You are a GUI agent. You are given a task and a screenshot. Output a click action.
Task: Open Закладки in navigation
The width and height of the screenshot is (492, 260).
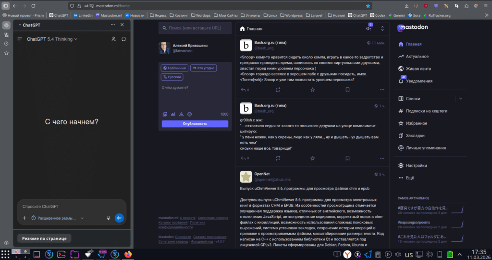click(x=411, y=136)
